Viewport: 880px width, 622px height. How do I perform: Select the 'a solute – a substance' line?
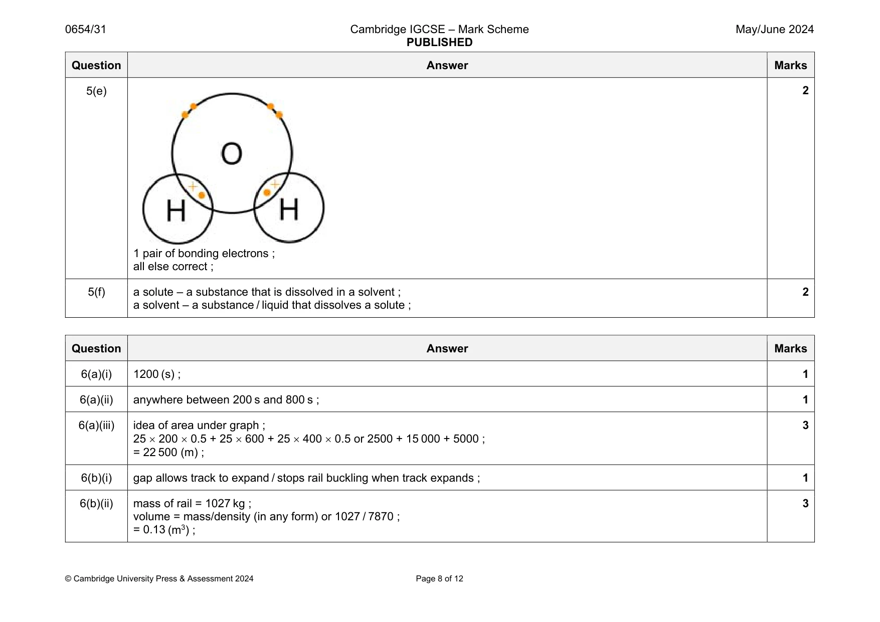267,292
